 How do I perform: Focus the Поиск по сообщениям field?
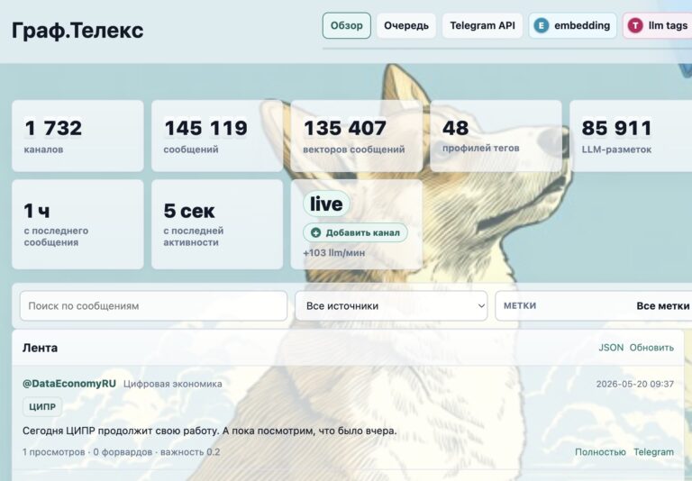tap(153, 306)
